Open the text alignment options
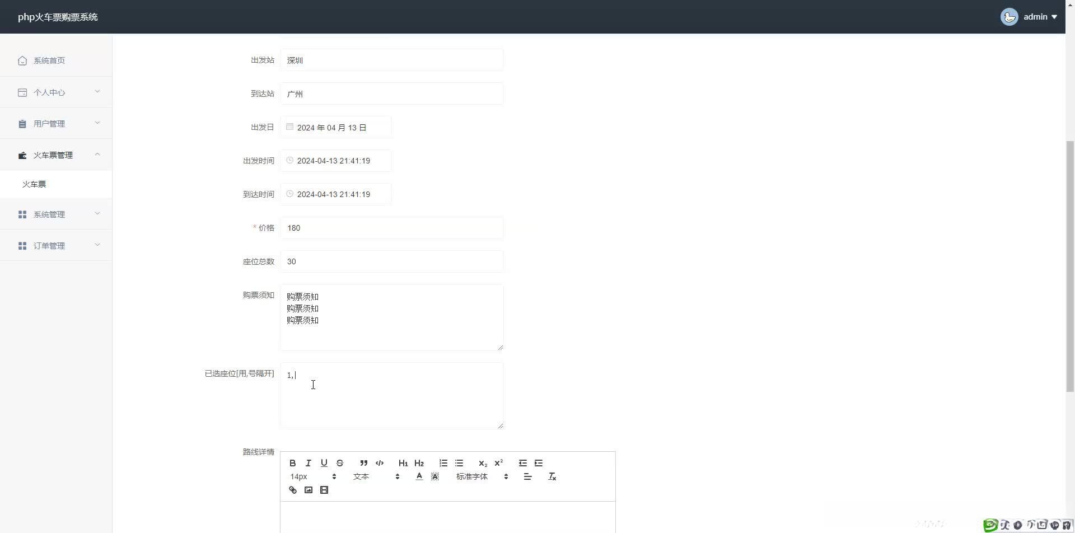 (x=527, y=476)
